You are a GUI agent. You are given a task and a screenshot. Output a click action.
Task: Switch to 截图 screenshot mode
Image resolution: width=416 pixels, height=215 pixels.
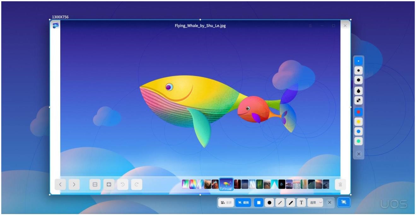coord(243,203)
